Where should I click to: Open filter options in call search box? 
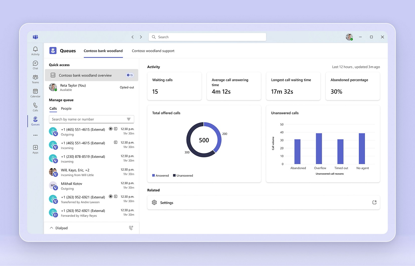tap(129, 119)
